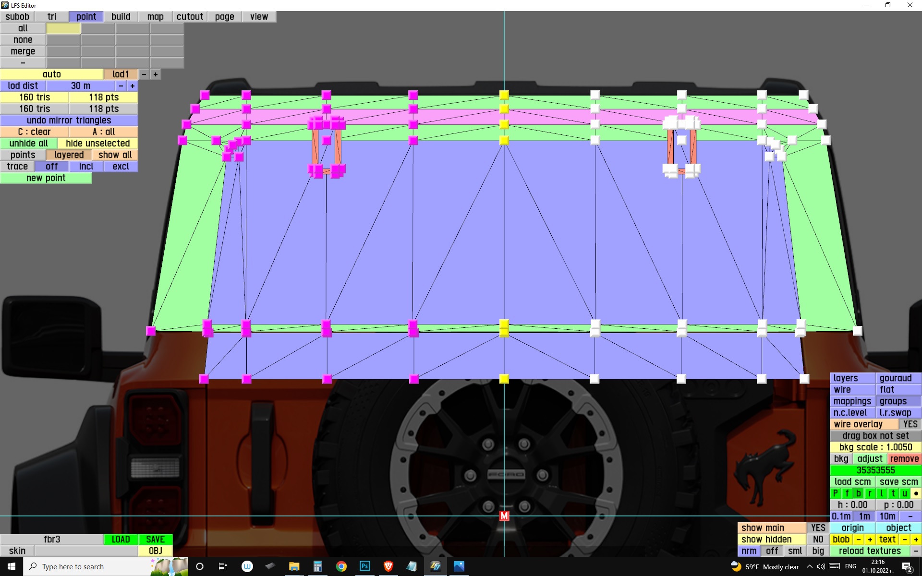Click the black dot view button
Screen dimensions: 922x576
click(916, 493)
